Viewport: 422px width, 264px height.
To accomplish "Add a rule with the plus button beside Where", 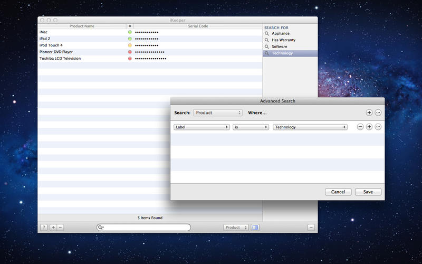I will click(x=369, y=112).
